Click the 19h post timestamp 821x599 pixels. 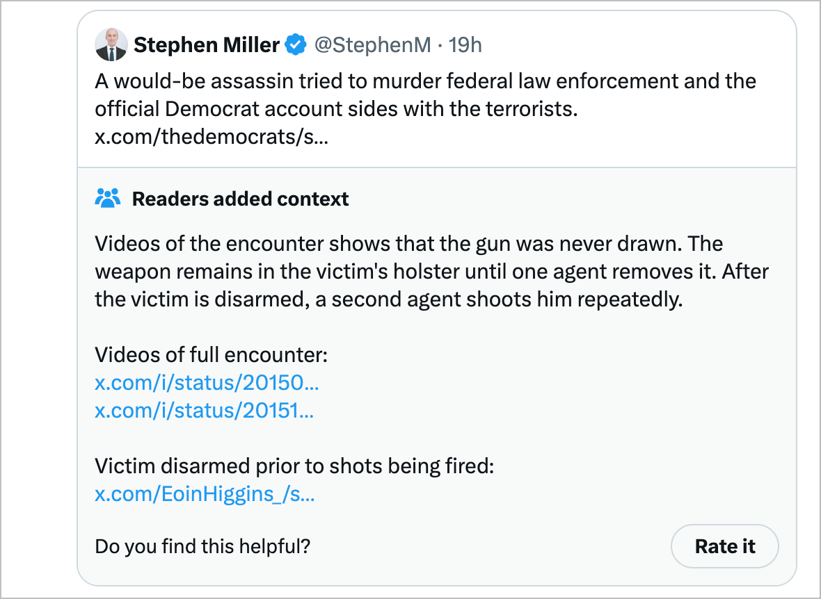(465, 45)
